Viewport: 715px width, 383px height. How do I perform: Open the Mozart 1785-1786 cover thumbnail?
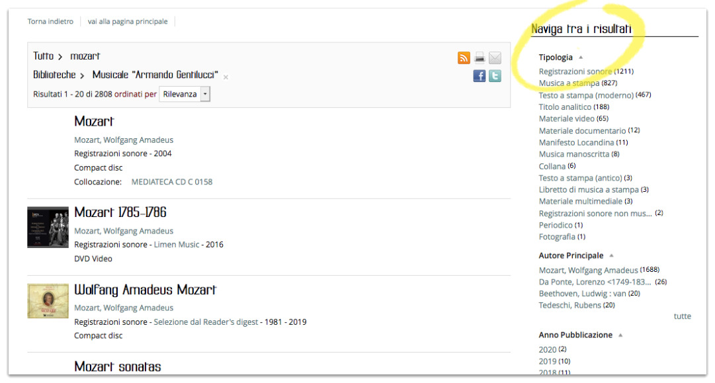click(48, 227)
